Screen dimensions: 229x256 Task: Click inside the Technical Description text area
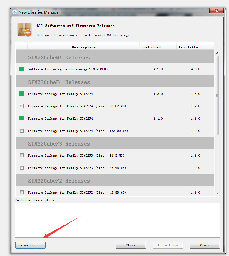[117, 220]
